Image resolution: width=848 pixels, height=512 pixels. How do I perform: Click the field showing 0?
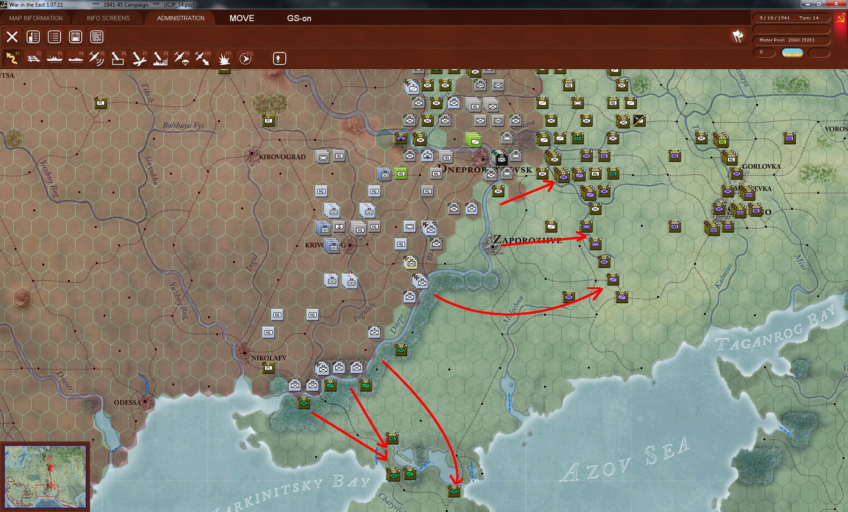764,52
